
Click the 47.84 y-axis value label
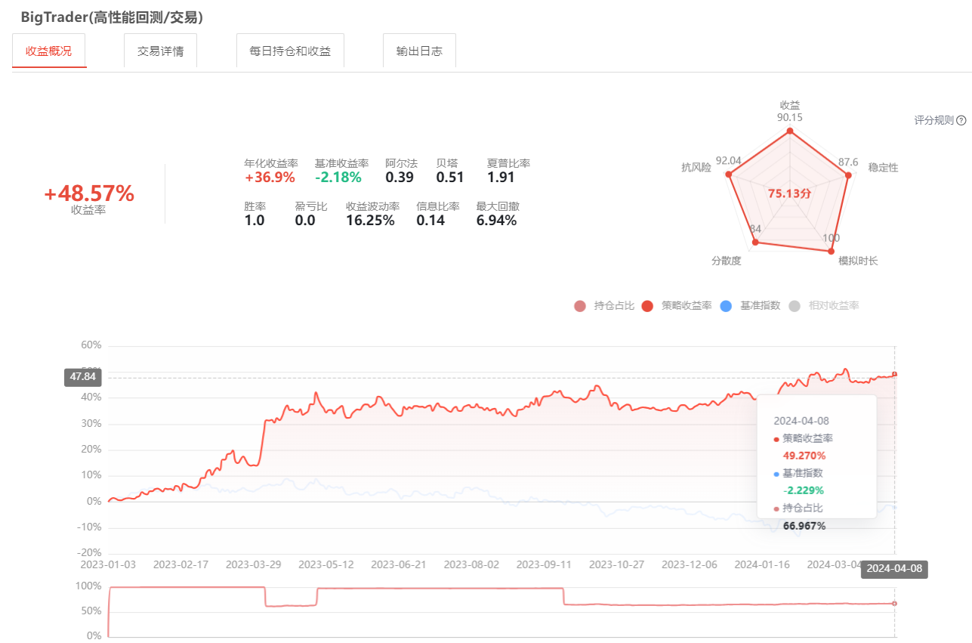point(83,377)
